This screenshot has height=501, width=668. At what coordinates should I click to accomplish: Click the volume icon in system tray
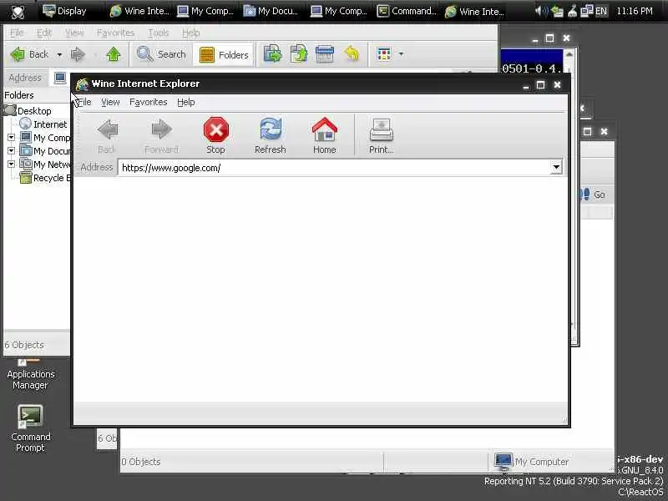tap(541, 11)
